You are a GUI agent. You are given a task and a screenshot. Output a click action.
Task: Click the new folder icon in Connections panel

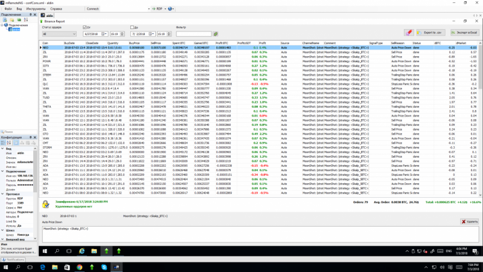tap(12, 20)
